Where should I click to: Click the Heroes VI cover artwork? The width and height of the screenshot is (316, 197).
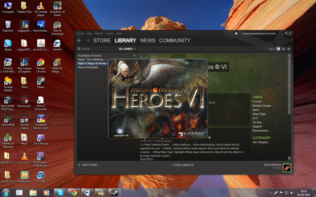[158, 98]
